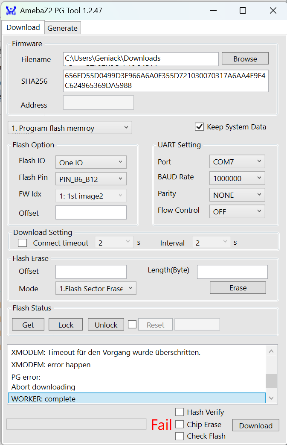Toggle the Keep System Data checkbox
This screenshot has width=287, height=445.
199,127
